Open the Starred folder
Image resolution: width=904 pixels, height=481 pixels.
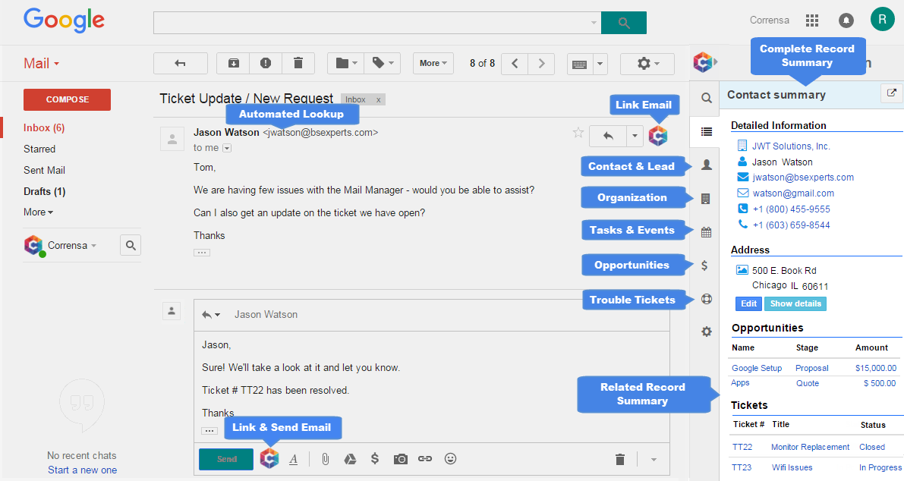point(39,149)
